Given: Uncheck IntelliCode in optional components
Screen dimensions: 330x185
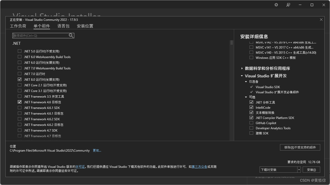Looking at the screenshot, I should [251, 107].
